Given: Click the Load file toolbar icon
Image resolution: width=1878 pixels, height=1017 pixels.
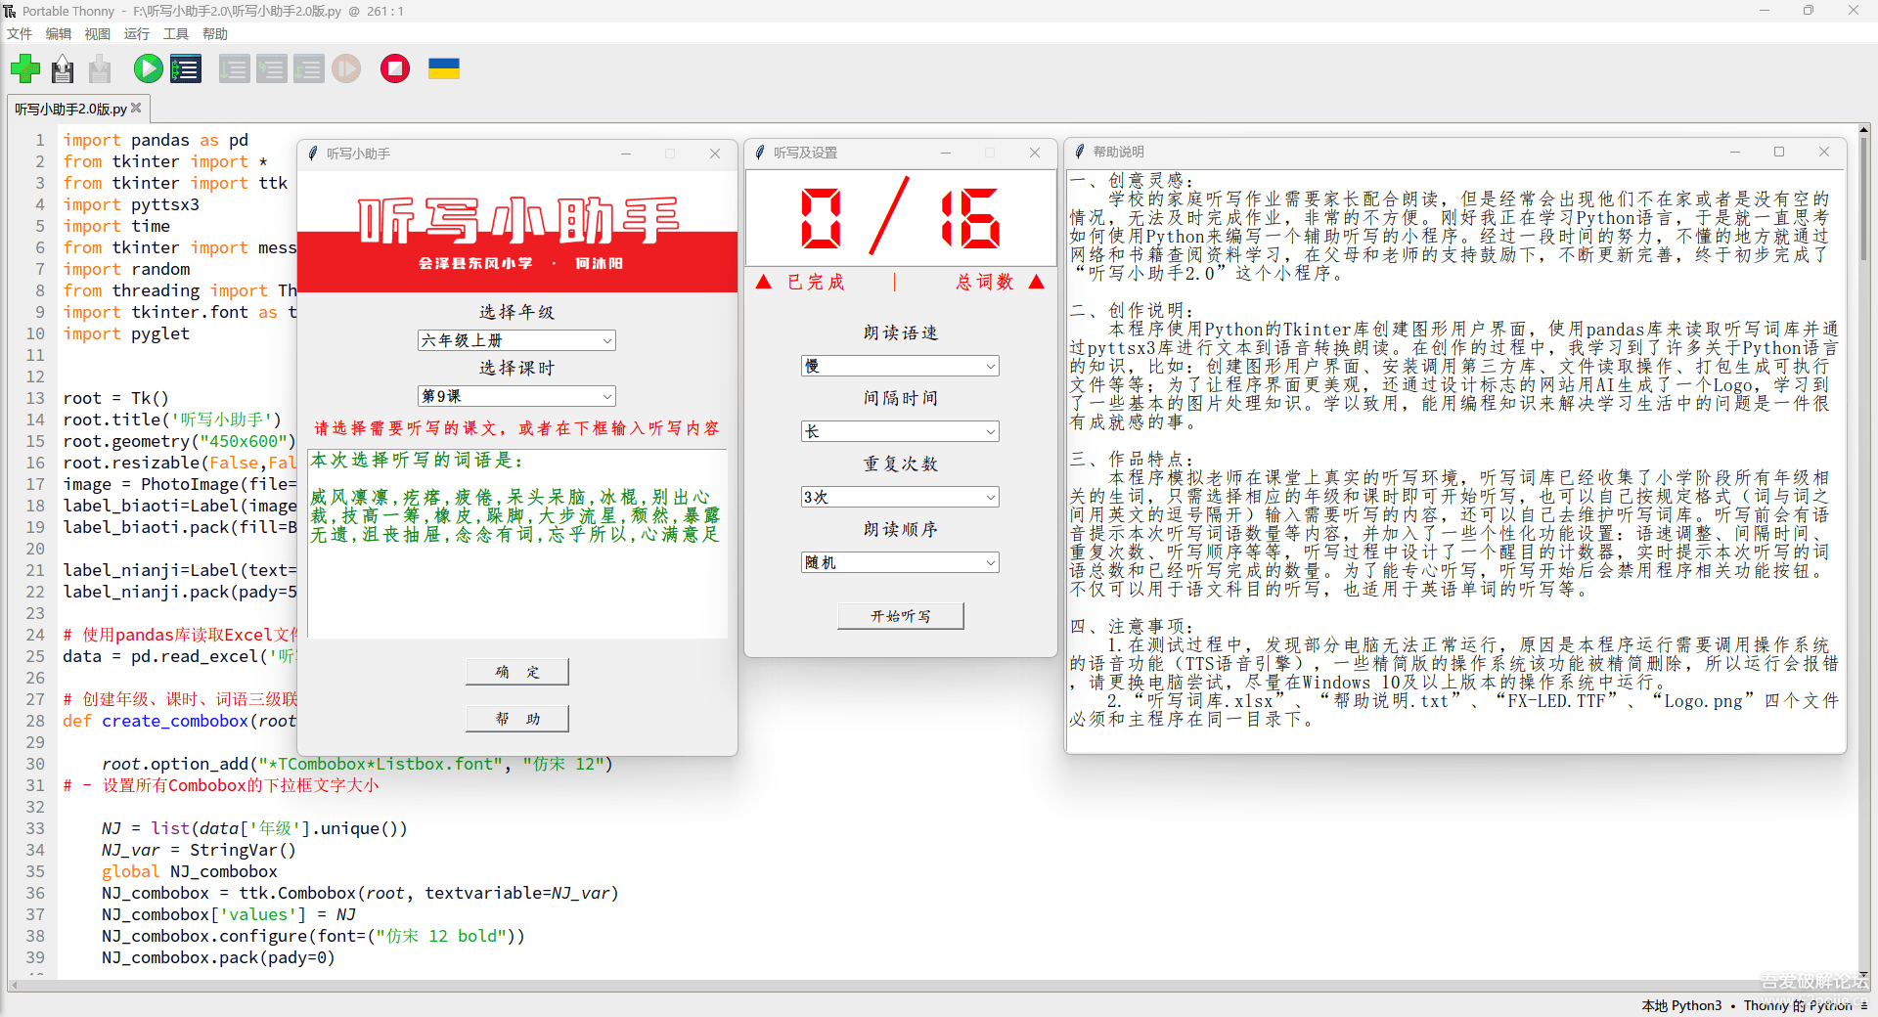Looking at the screenshot, I should tap(63, 68).
